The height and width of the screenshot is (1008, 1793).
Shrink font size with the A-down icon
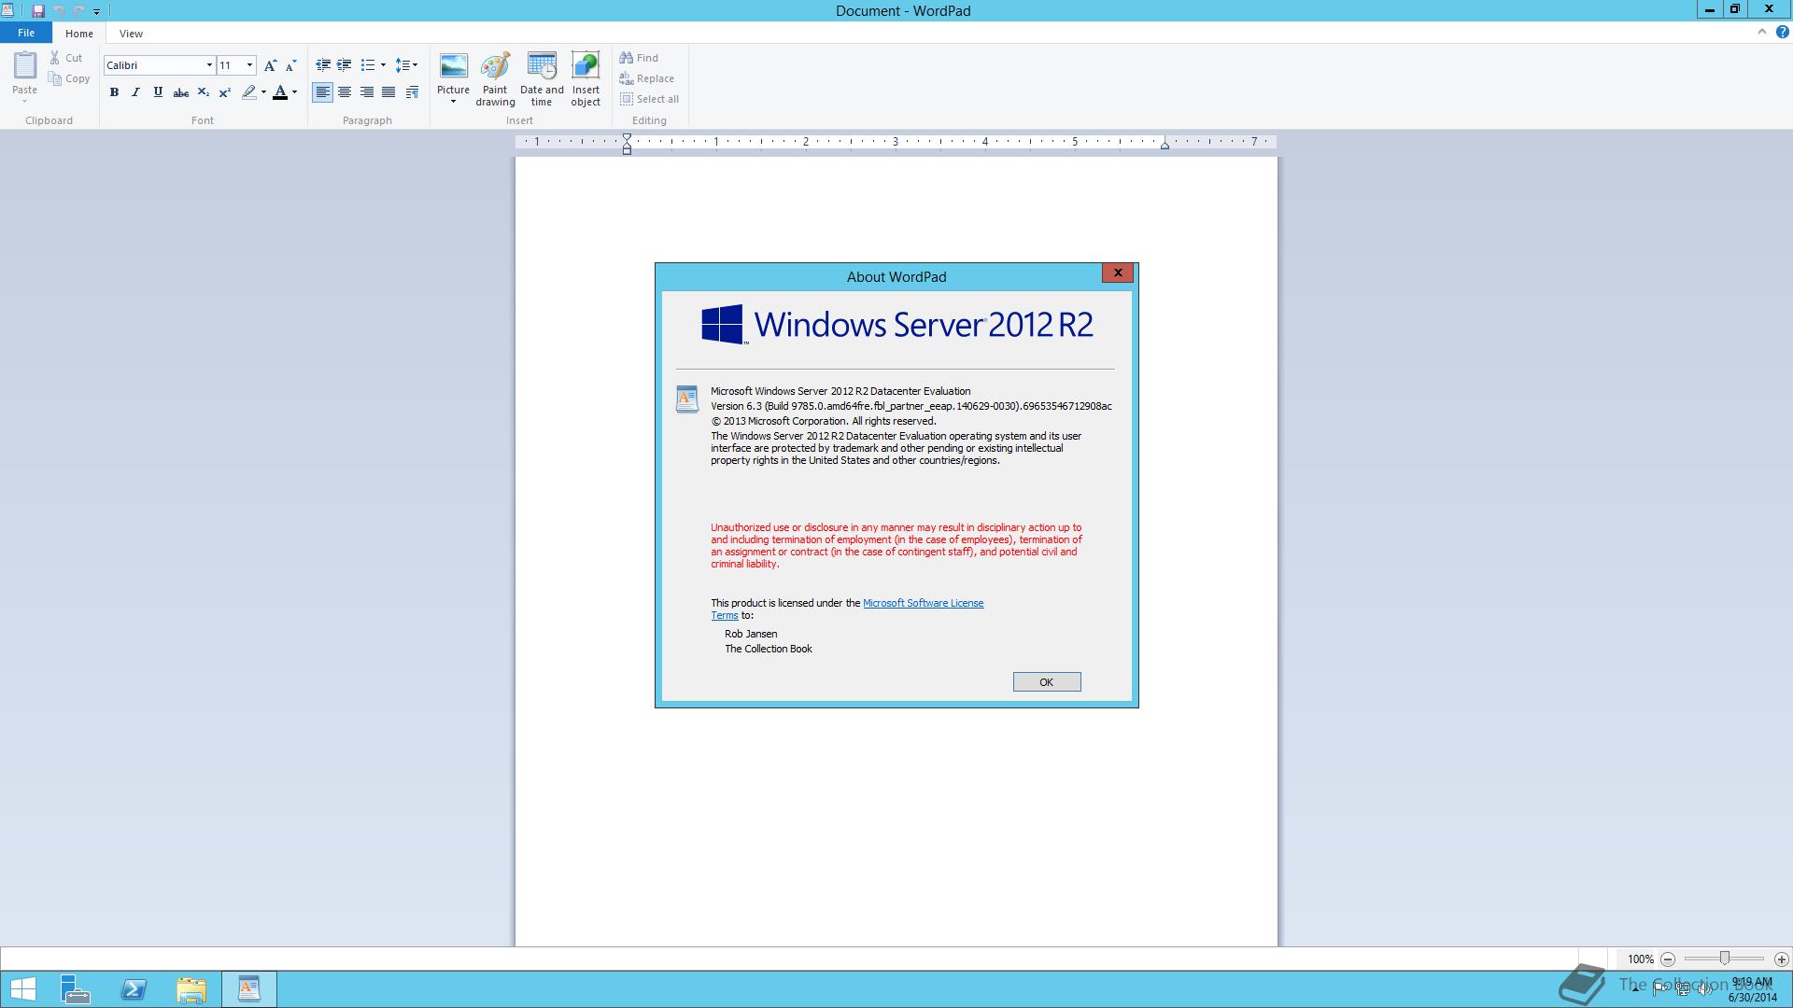[290, 65]
